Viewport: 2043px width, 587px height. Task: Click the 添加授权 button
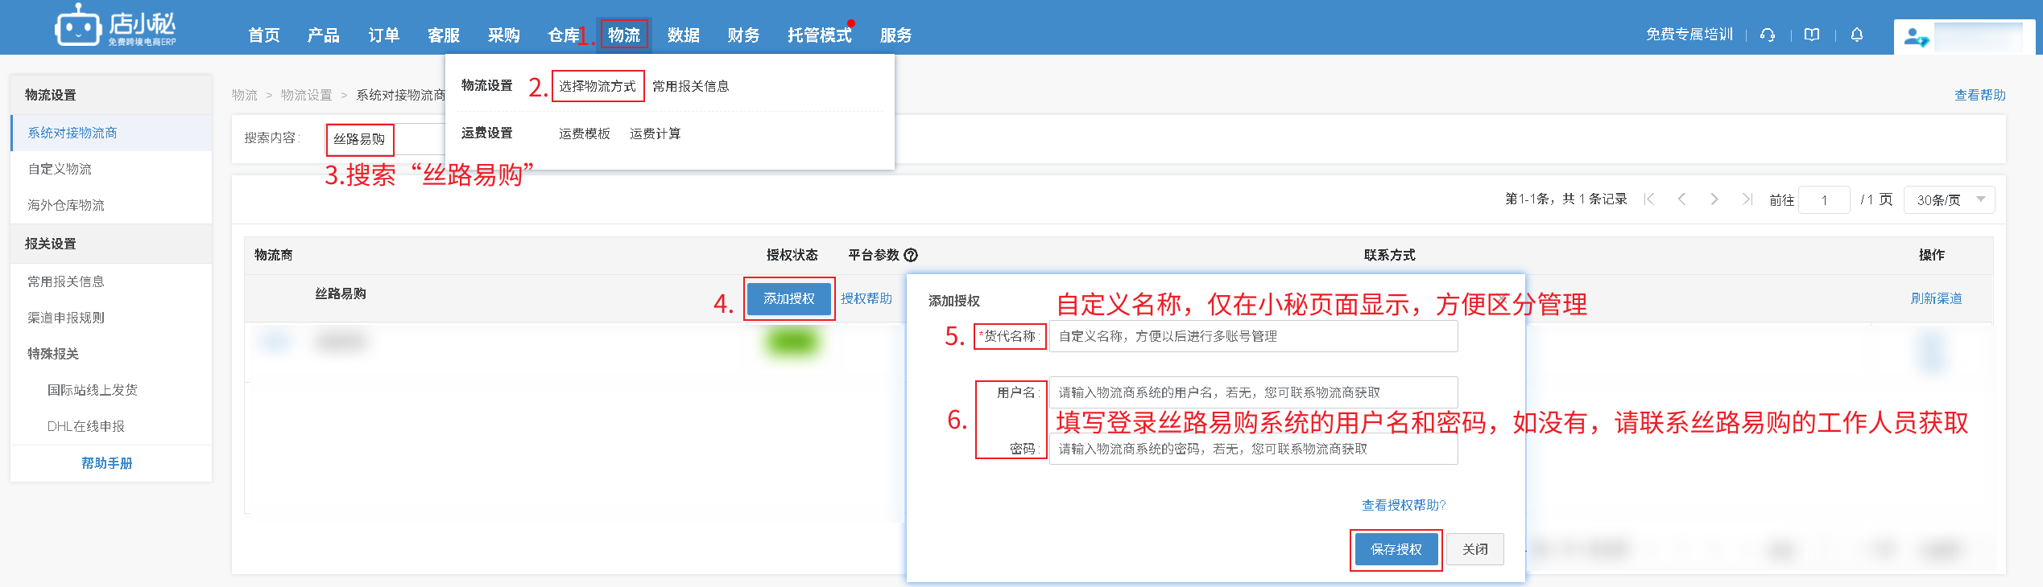pos(788,298)
